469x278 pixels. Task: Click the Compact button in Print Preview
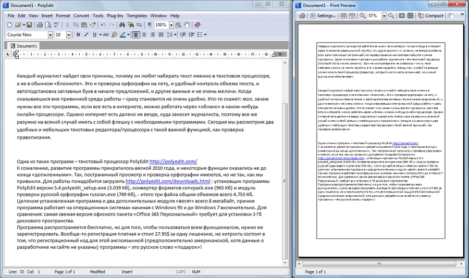point(431,16)
